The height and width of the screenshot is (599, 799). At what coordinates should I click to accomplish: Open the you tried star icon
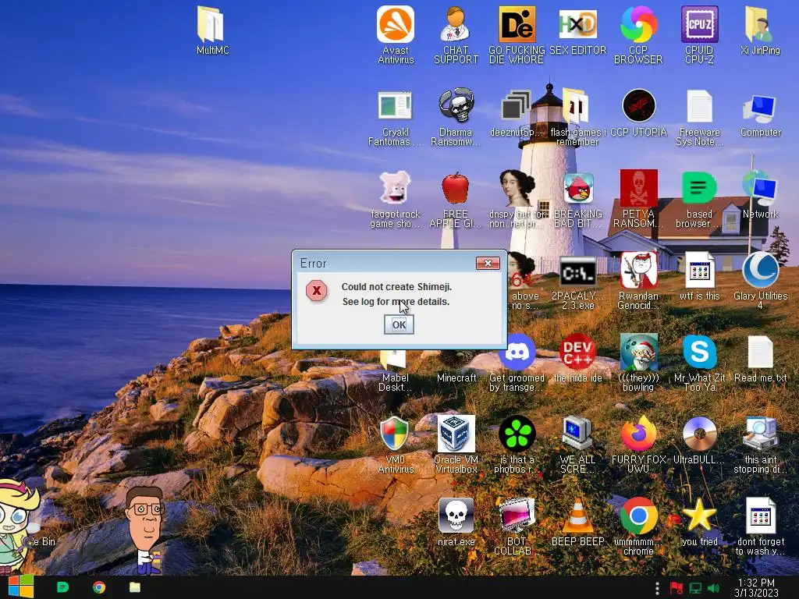pyautogui.click(x=698, y=516)
